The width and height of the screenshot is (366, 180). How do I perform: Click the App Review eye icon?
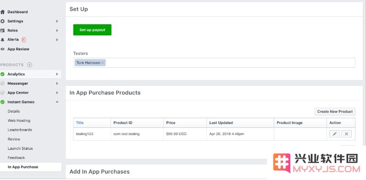tap(2, 49)
